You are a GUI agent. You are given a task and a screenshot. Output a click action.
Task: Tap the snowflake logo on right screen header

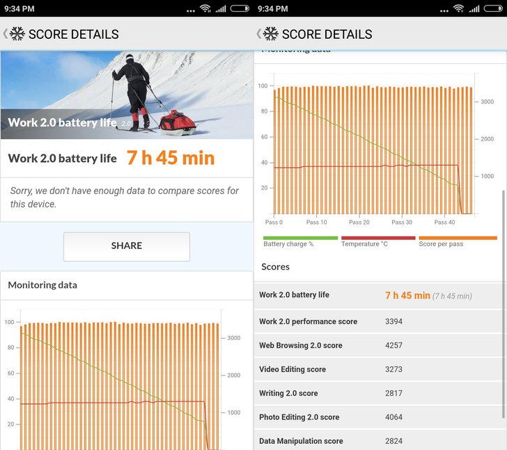click(271, 34)
